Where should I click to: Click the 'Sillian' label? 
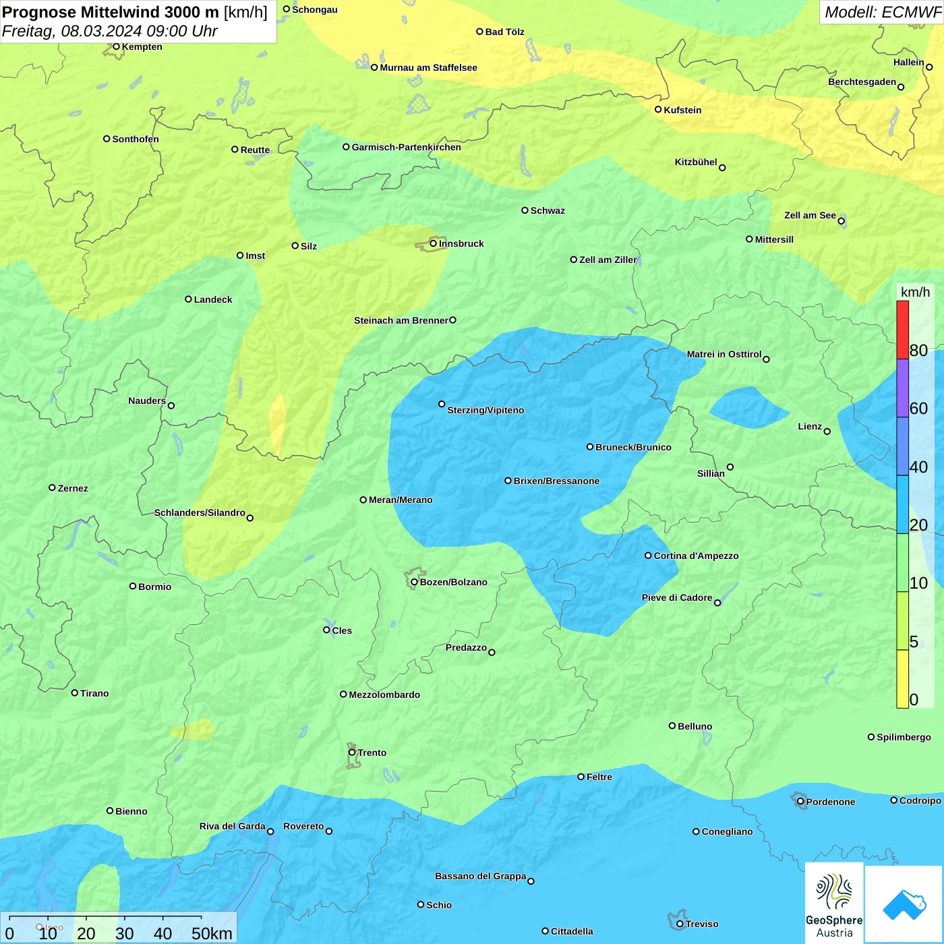(711, 473)
